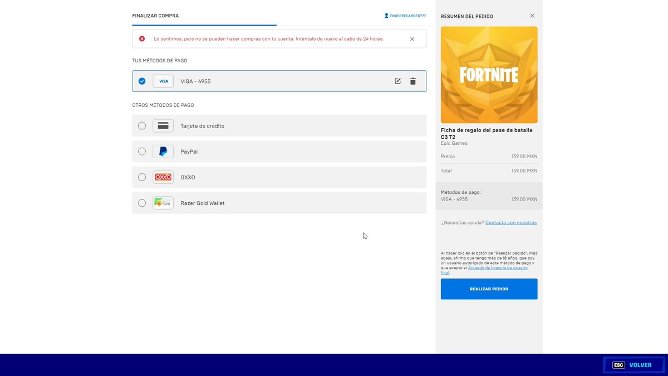The height and width of the screenshot is (376, 668).
Task: Click the REALIZAR PEDIDO button
Action: [489, 289]
